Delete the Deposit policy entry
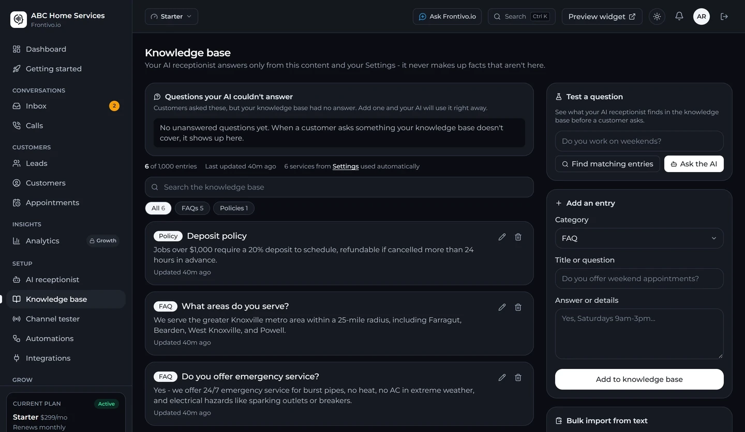This screenshot has width=745, height=432. point(518,237)
